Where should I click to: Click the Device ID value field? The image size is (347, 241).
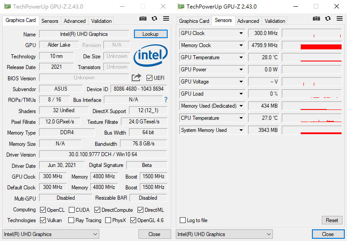click(138, 89)
